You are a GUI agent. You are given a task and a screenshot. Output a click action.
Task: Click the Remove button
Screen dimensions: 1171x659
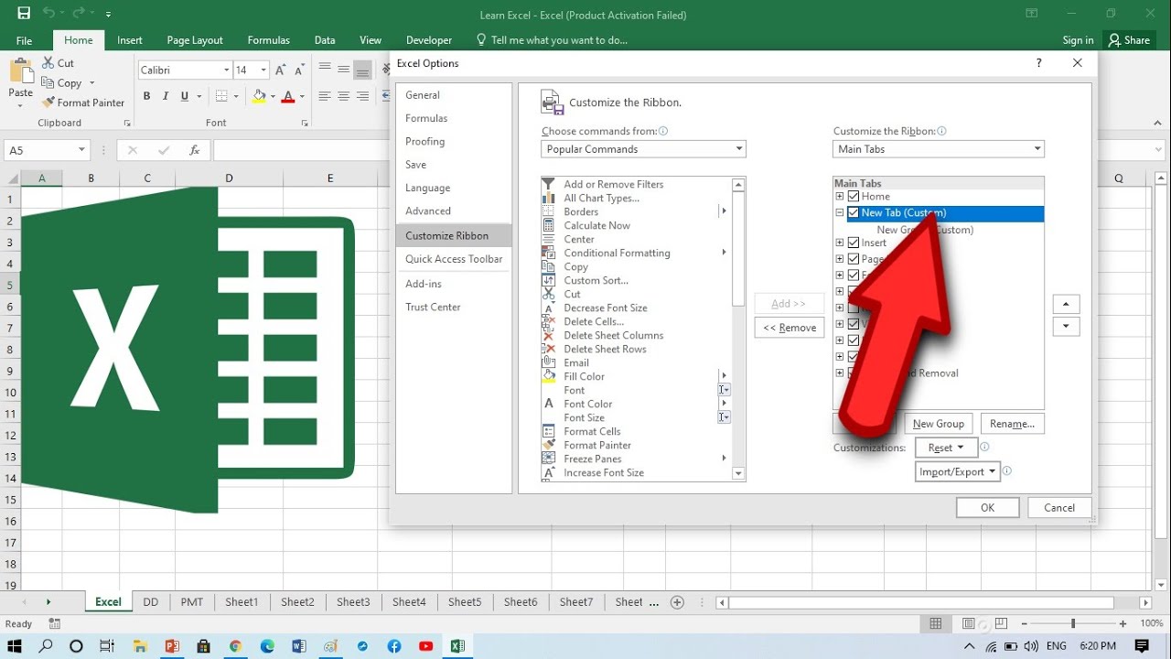coord(790,328)
